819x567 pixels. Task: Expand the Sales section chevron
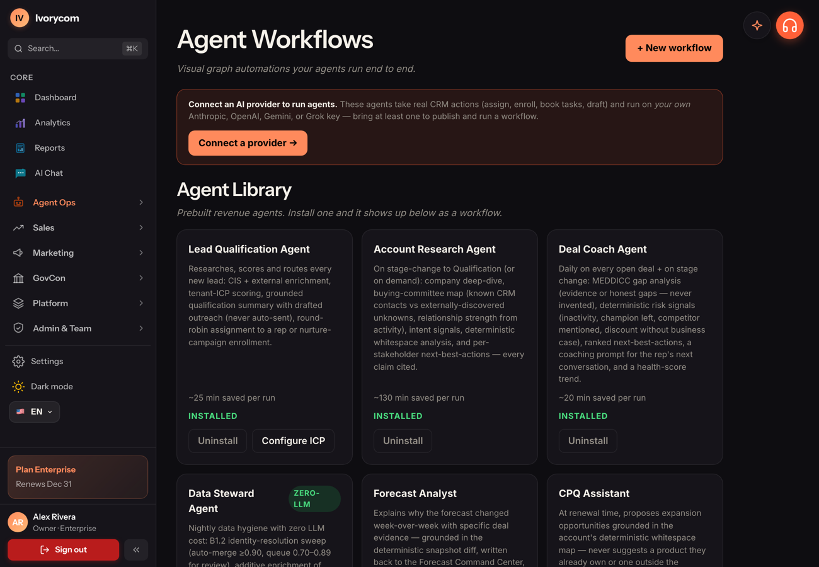pos(141,228)
